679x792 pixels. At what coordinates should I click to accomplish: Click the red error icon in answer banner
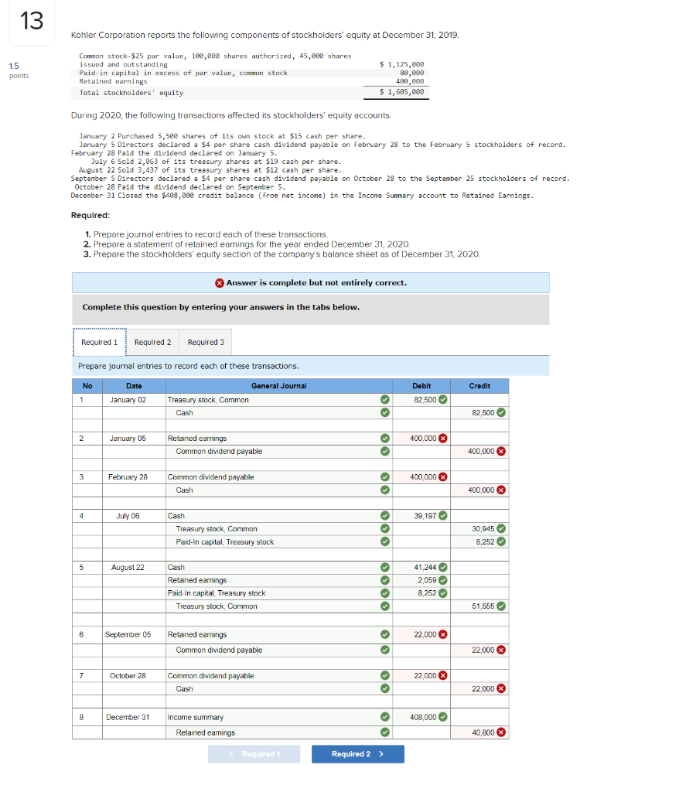[x=220, y=283]
